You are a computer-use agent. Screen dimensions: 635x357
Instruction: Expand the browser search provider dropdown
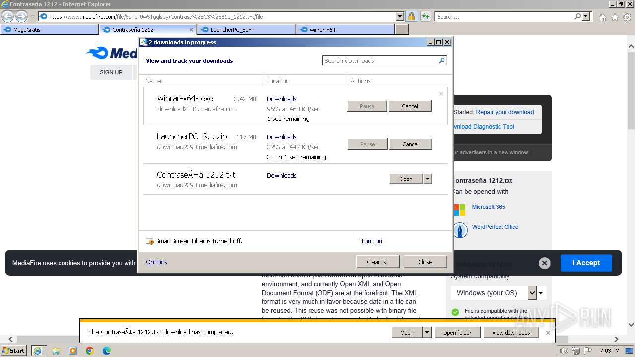coord(586,16)
